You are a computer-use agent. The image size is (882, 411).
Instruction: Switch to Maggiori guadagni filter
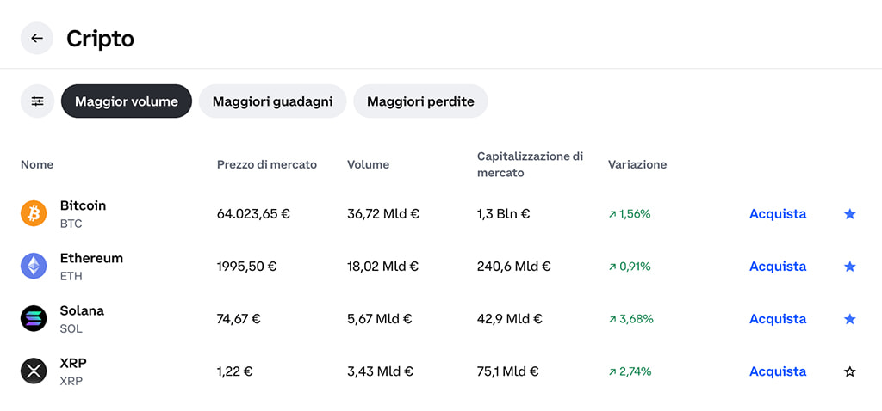[x=272, y=101]
